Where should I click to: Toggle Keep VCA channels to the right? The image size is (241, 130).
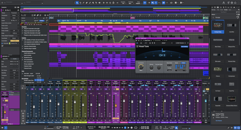22,33
